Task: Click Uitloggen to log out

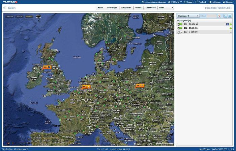Action: click(x=228, y=2)
